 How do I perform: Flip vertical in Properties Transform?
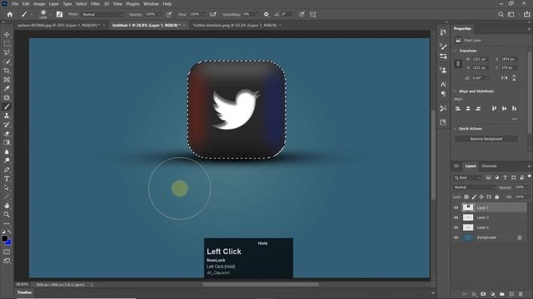(514, 77)
